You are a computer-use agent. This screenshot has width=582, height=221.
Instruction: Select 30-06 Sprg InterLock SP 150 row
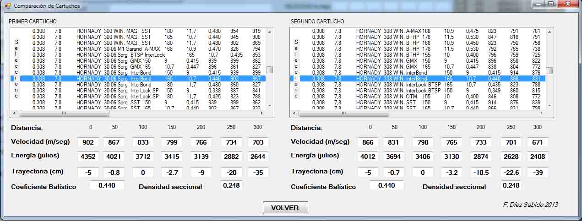point(120,91)
